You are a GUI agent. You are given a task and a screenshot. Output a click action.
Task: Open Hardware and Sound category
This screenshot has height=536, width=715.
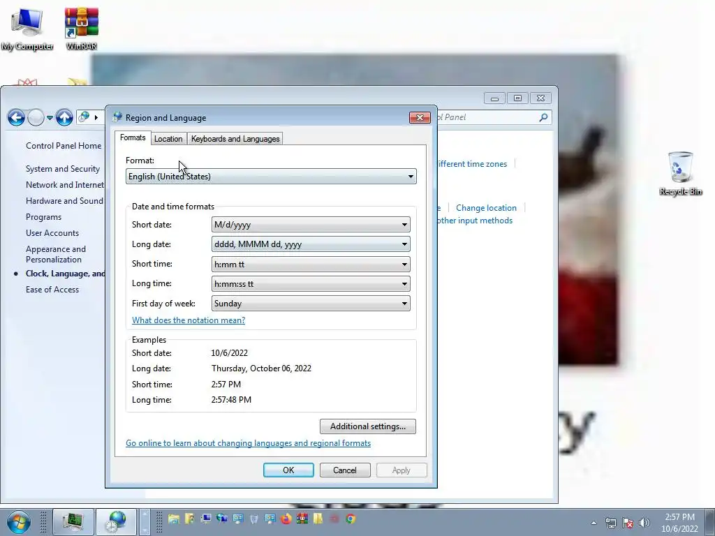(64, 201)
